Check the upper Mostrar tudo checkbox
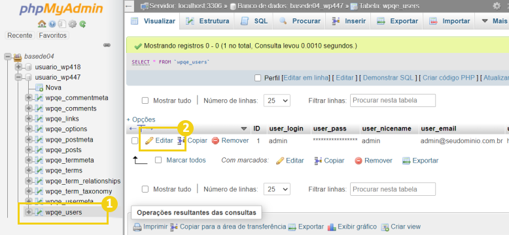The width and height of the screenshot is (509, 235). 145,101
